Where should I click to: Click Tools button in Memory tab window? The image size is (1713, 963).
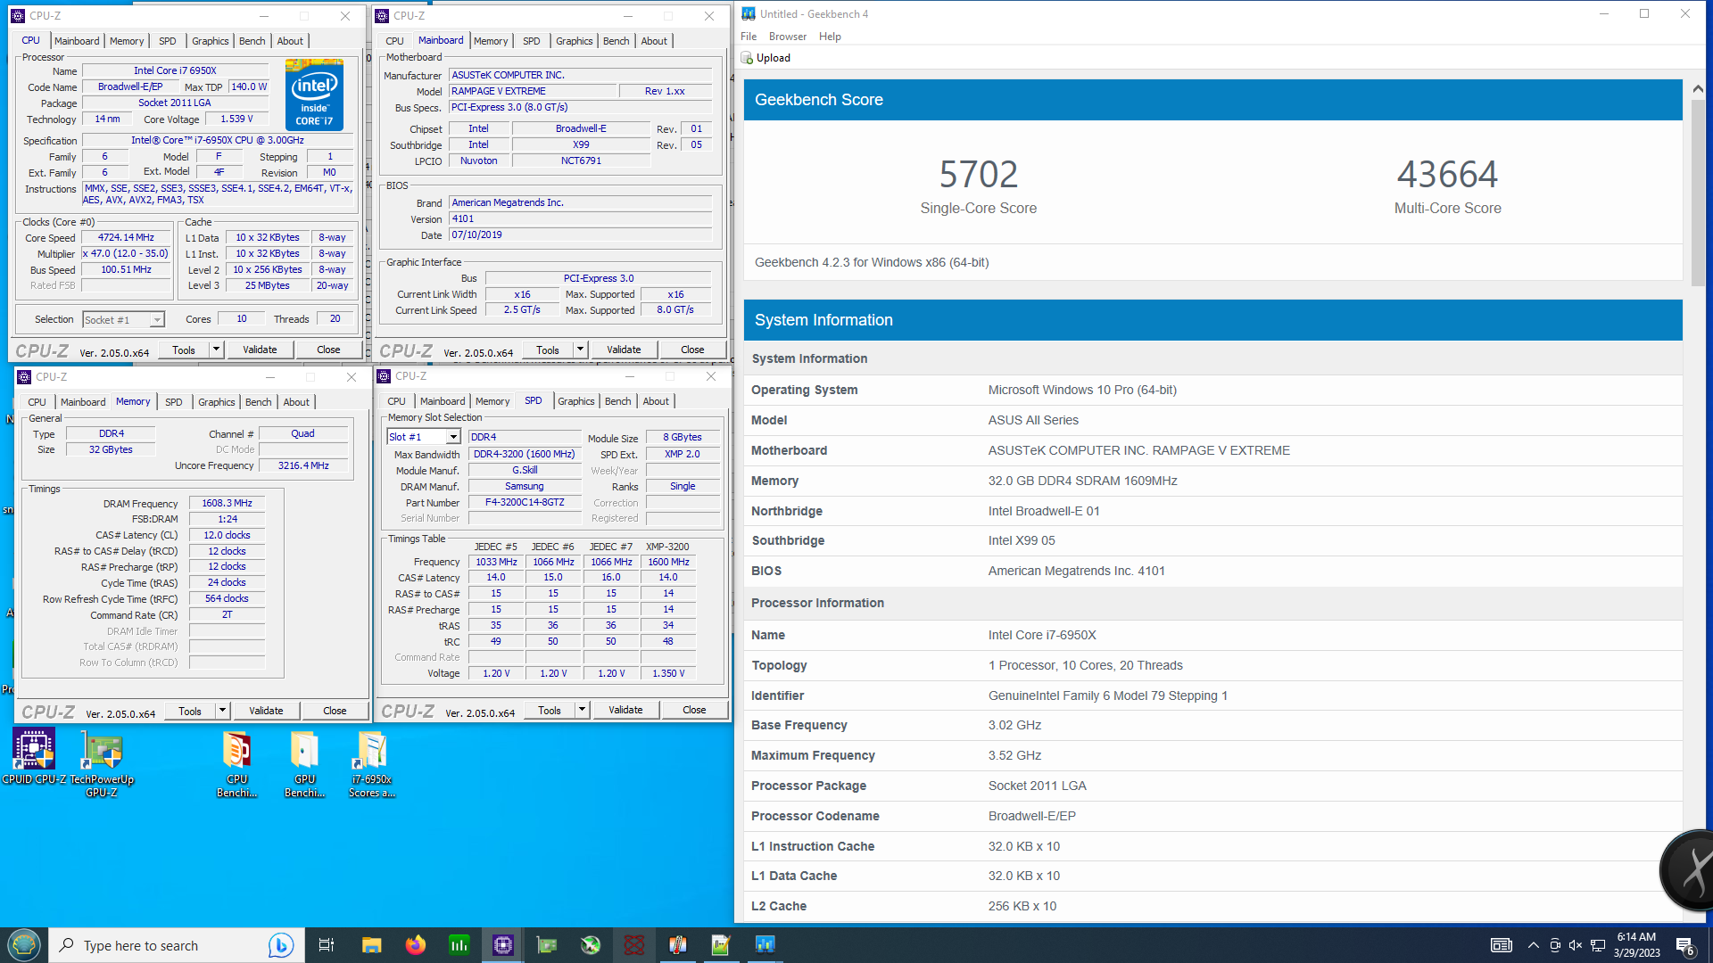(190, 711)
